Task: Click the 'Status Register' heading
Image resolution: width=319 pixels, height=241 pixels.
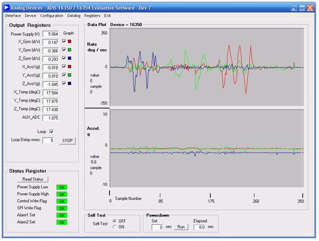Action: tap(28, 171)
